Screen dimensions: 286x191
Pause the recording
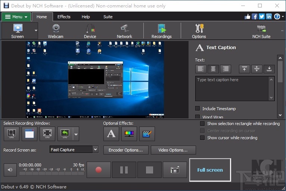pos(124,170)
